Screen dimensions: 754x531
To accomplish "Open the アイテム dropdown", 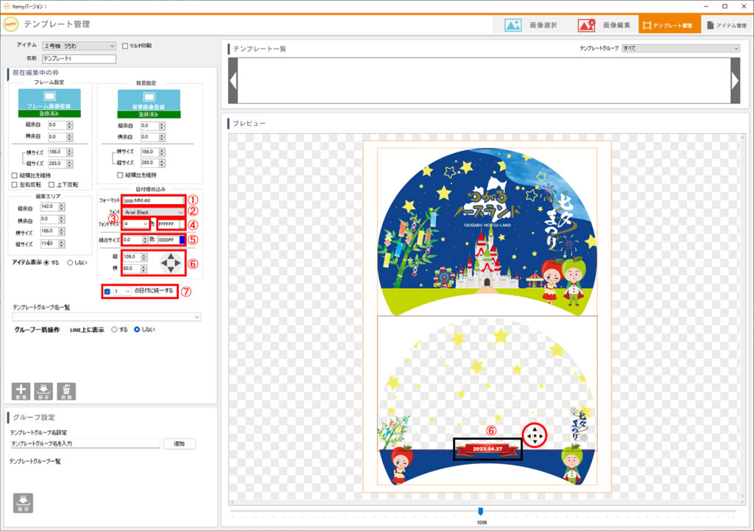I will pyautogui.click(x=80, y=46).
